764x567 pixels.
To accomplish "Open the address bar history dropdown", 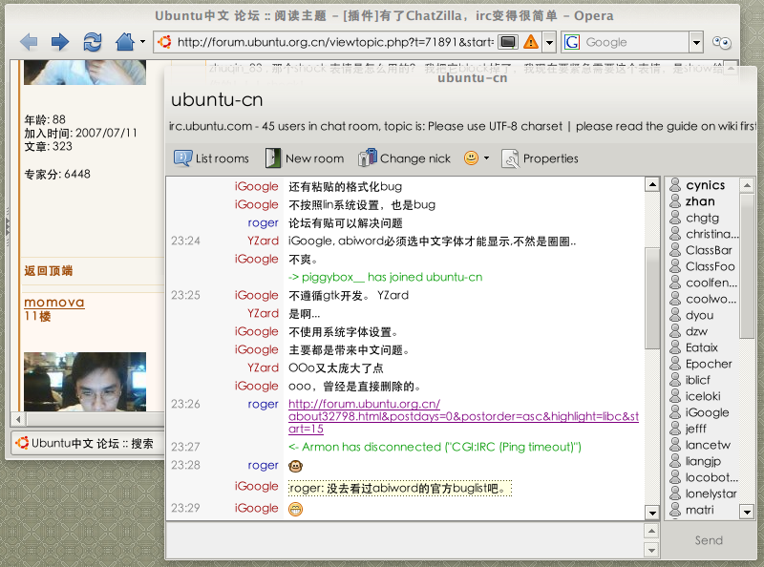I will (550, 42).
